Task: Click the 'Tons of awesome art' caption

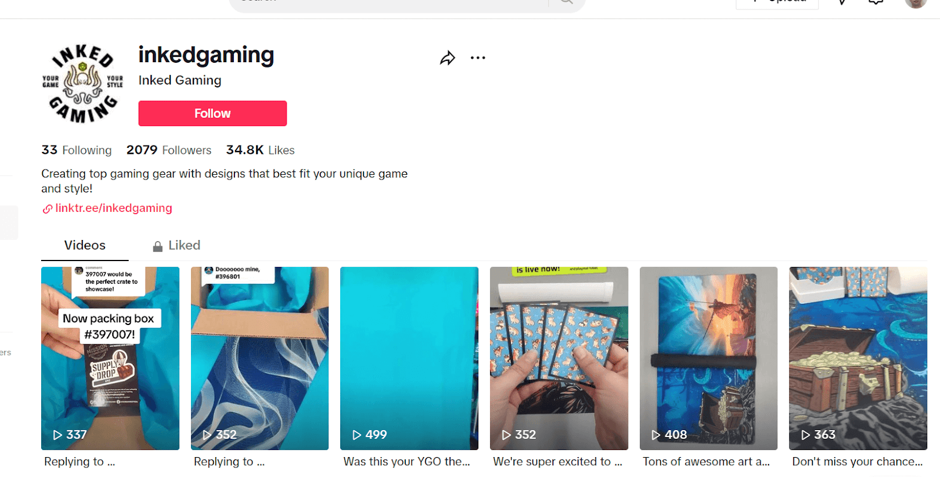Action: coord(706,462)
